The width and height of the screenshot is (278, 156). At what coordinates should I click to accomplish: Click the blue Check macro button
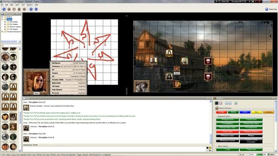pos(245,112)
